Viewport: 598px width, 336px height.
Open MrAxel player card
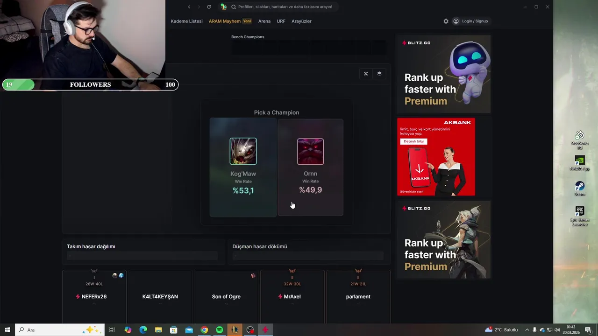pyautogui.click(x=292, y=296)
